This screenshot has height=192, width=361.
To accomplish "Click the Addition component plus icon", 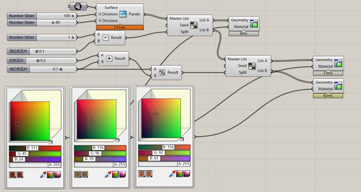I will 109,58.
